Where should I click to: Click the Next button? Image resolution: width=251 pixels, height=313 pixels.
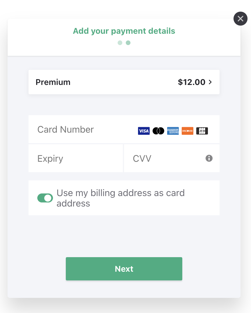[x=124, y=269]
